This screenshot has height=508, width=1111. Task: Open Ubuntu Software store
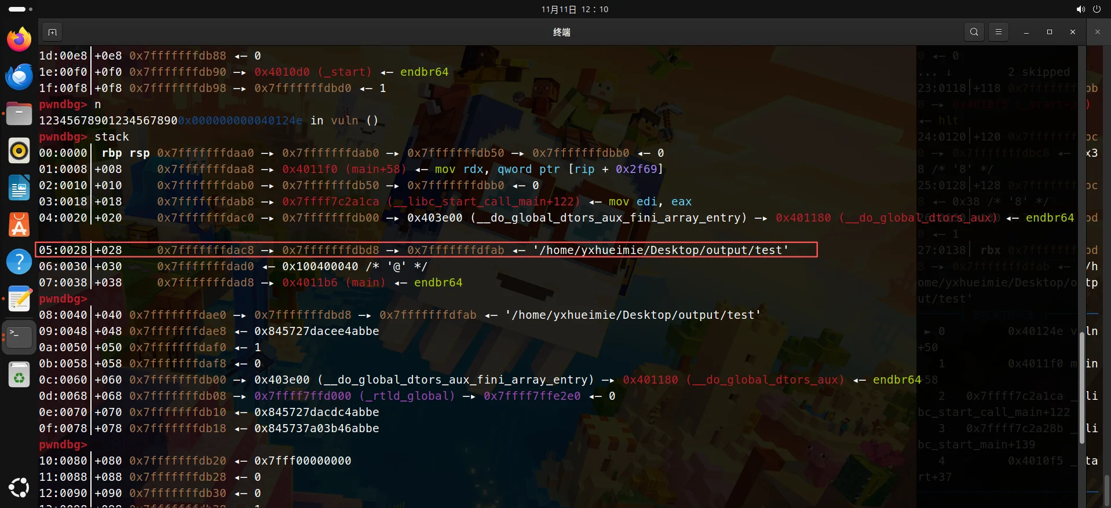click(x=19, y=224)
